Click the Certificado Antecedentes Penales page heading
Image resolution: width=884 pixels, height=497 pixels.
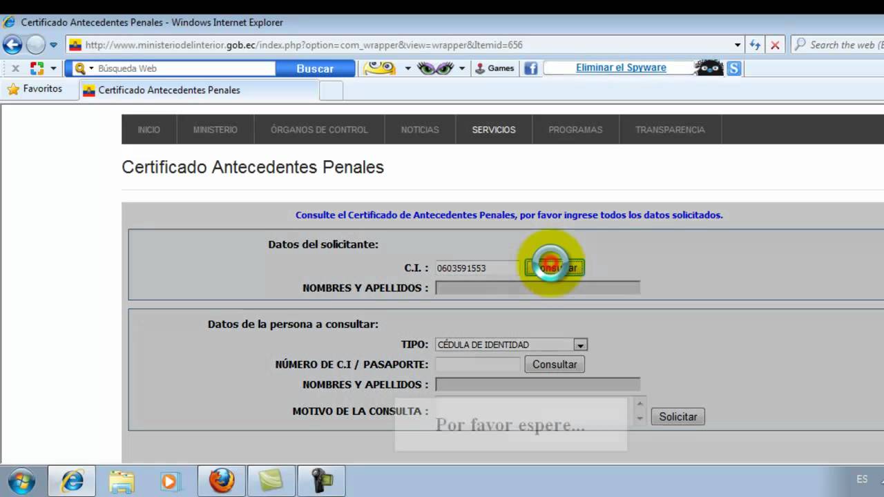click(253, 167)
